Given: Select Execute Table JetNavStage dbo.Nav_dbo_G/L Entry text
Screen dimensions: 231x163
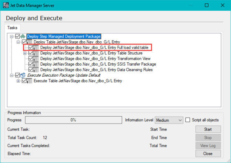Looking at the screenshot, I should tap(78, 81).
